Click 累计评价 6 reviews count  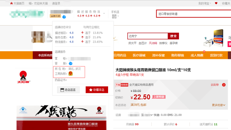click(x=170, y=125)
